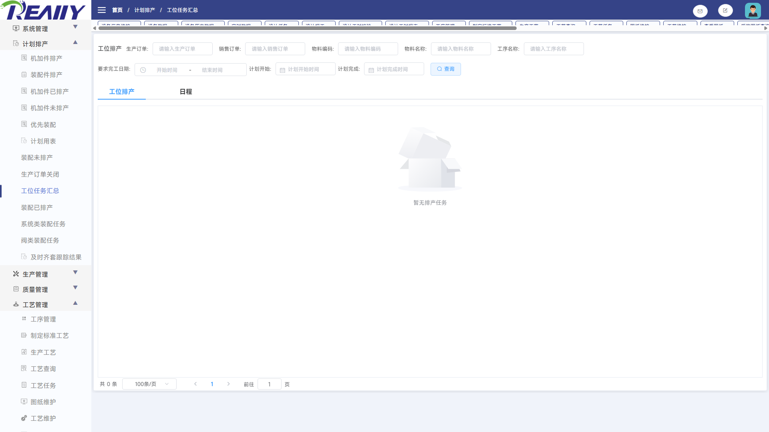Click the 工艺任务 menu icon
This screenshot has height=432, width=769.
tap(24, 385)
